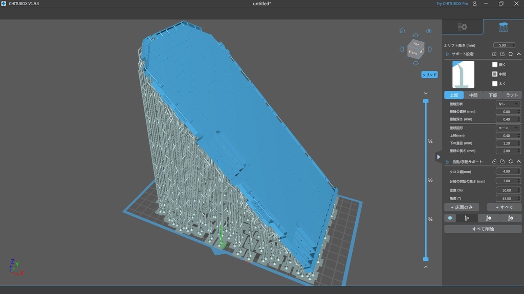
Task: Check the 細く (thin) support option
Action: point(495,64)
